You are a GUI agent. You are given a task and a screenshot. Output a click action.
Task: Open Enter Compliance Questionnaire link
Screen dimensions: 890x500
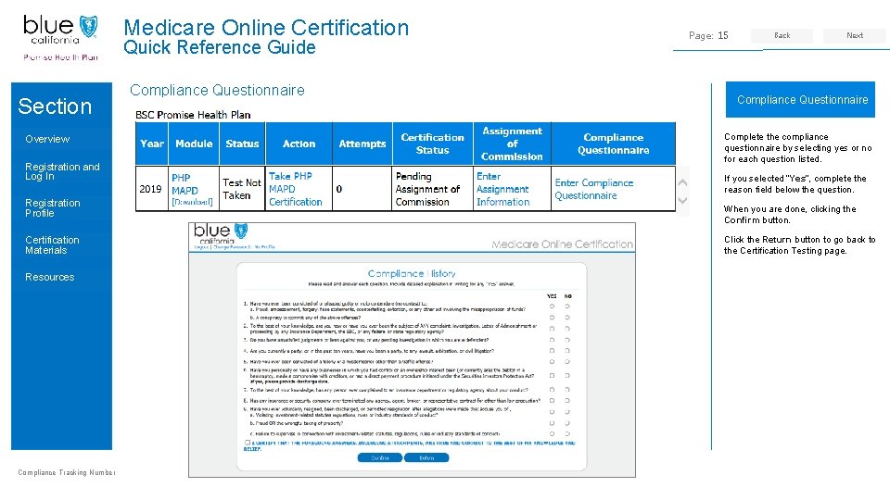593,189
